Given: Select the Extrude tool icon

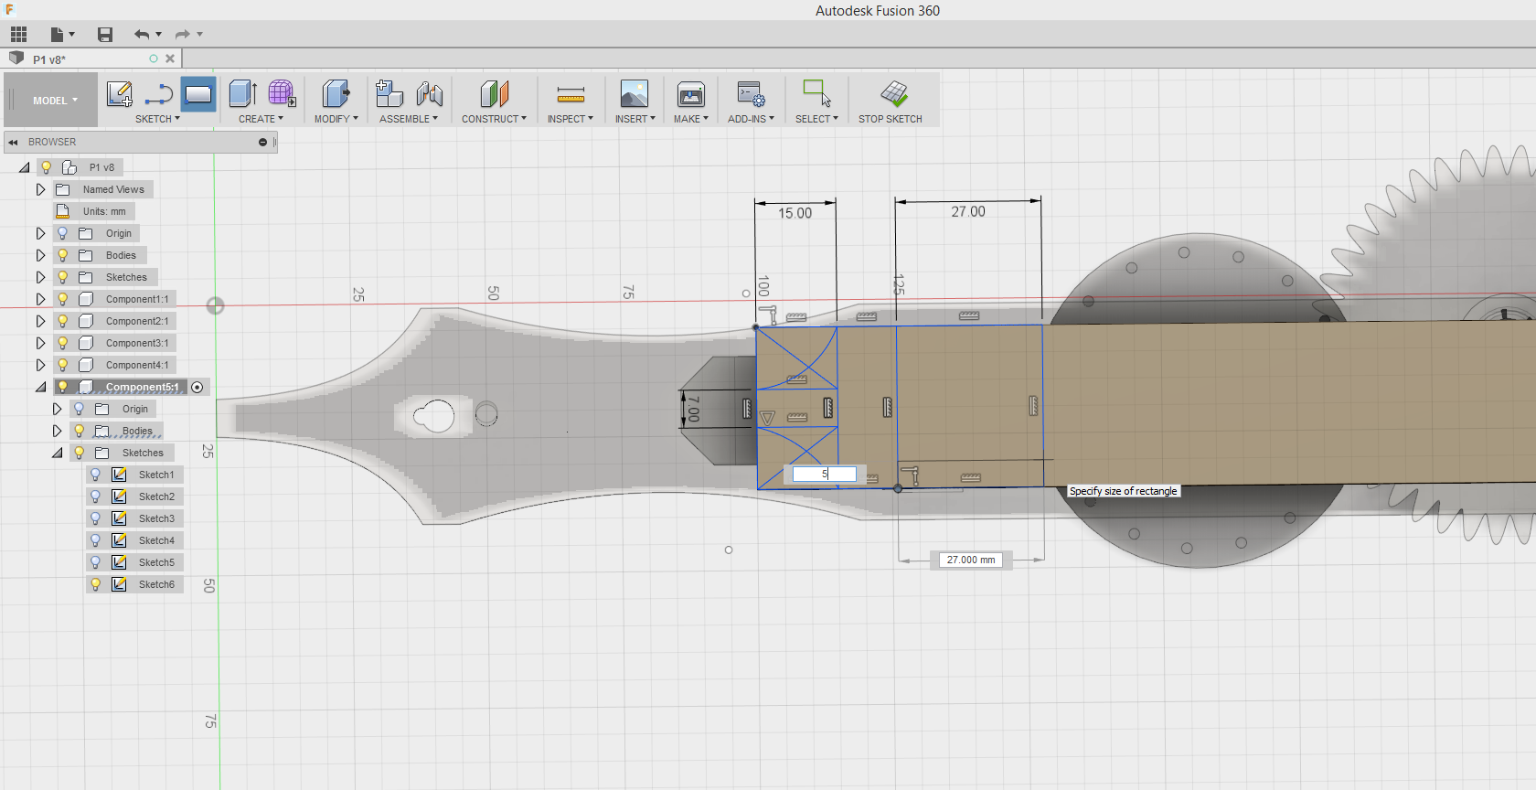Looking at the screenshot, I should (x=242, y=94).
